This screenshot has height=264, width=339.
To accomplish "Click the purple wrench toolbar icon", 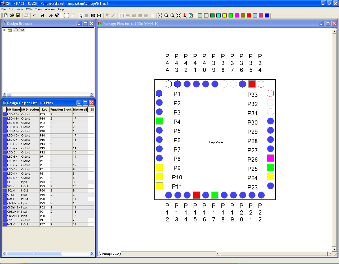I will [51, 16].
